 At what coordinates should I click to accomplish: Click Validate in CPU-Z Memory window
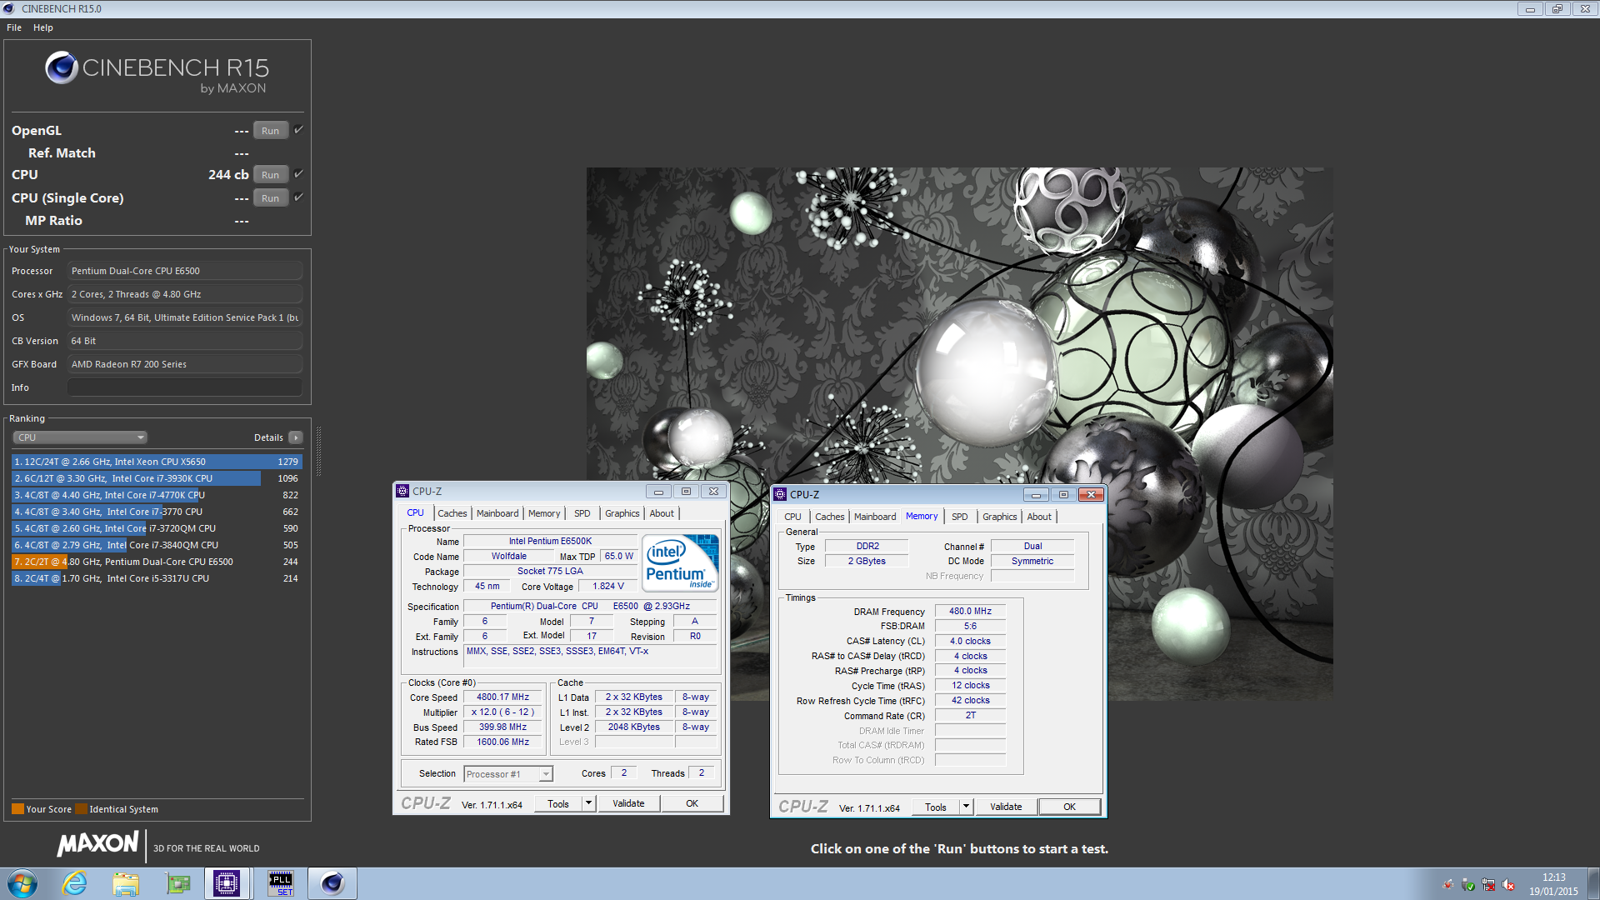coord(1006,807)
